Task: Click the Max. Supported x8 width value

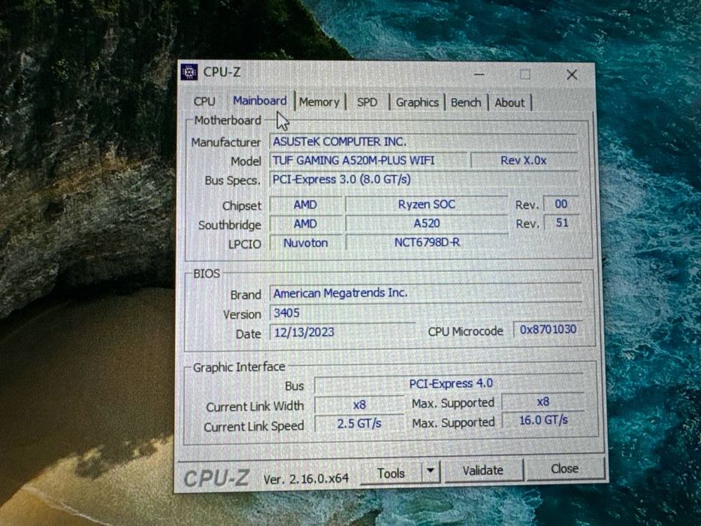Action: 543,402
